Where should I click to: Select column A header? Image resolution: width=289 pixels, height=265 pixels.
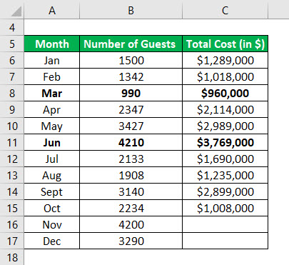coord(52,10)
